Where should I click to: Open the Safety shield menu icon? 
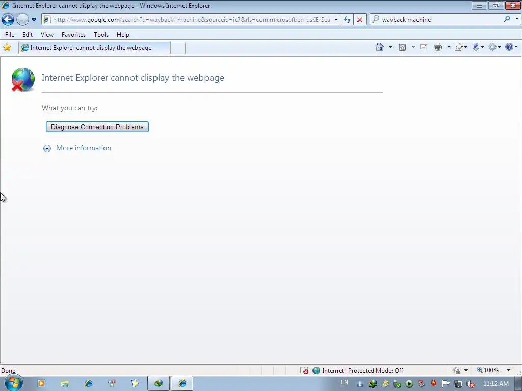478,47
